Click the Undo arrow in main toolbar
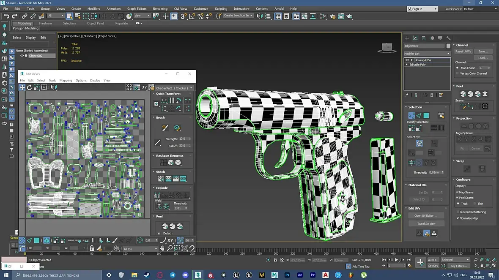Image resolution: width=499 pixels, height=280 pixels. 6,16
